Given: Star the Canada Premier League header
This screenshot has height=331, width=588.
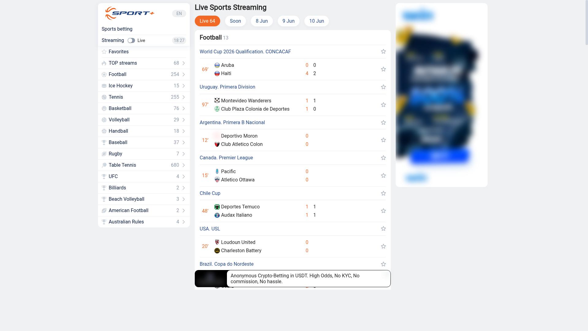Looking at the screenshot, I should (383, 158).
